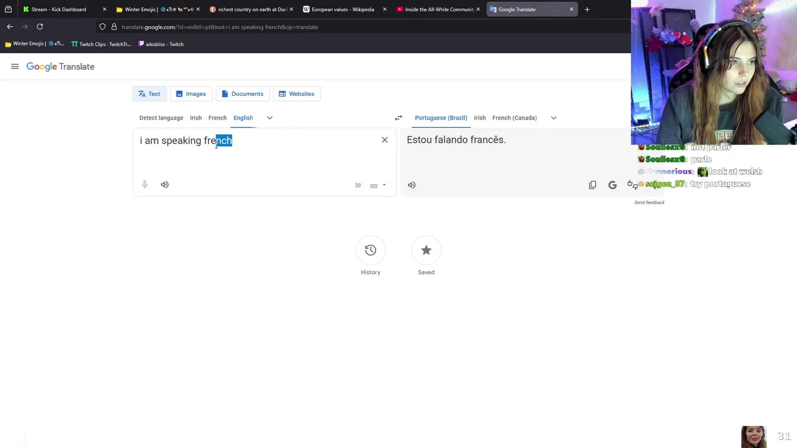Close the Google Translate tab
Screen dimensions: 797x448
pyautogui.click(x=572, y=9)
